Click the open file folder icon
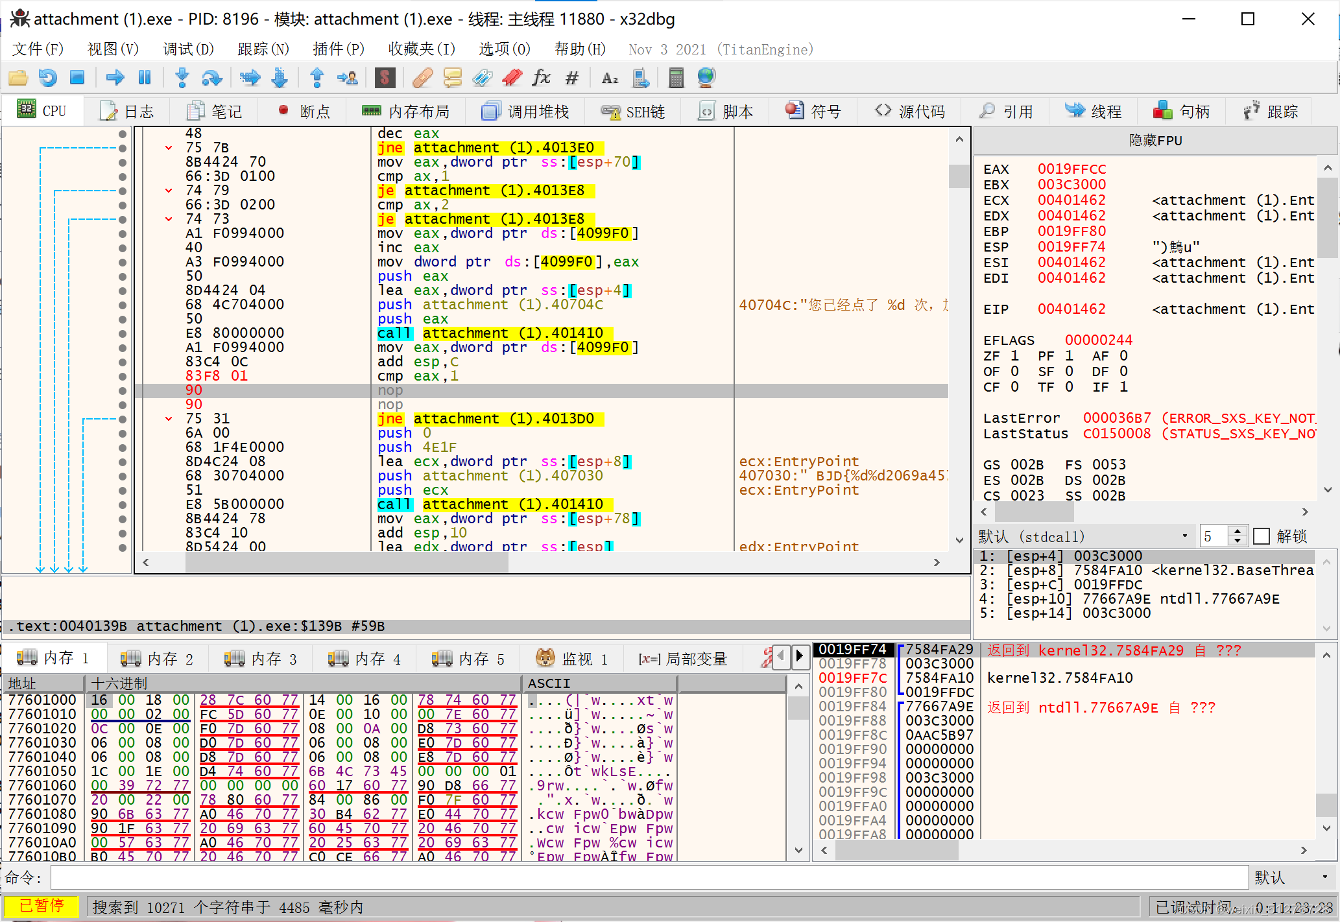Screen dimensions: 1340x922 (x=18, y=78)
